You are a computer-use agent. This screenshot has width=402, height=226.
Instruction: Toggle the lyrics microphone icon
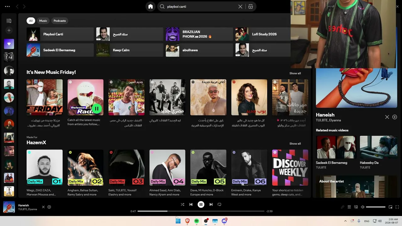tap(343, 207)
